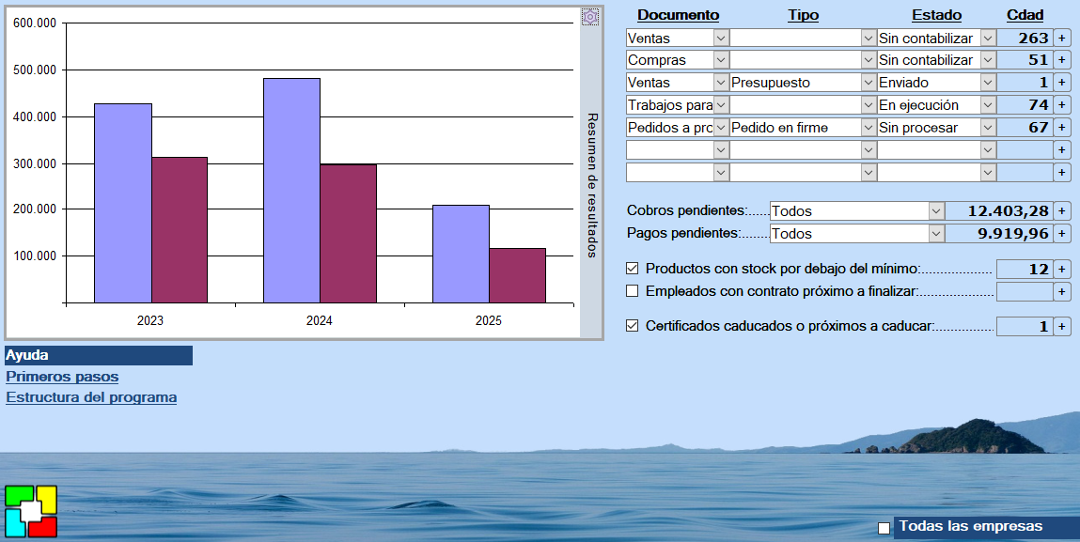
Task: Click plus beside stock below minimum count
Action: [x=1061, y=270]
